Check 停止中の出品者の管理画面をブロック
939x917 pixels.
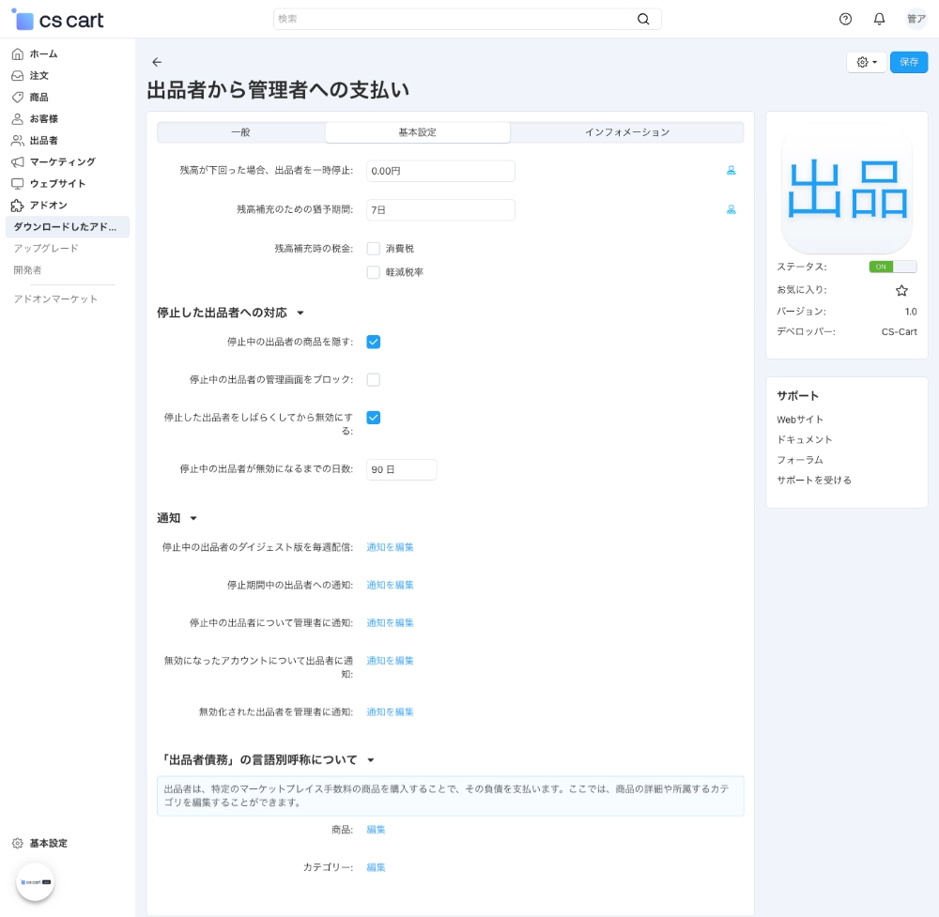click(x=373, y=380)
